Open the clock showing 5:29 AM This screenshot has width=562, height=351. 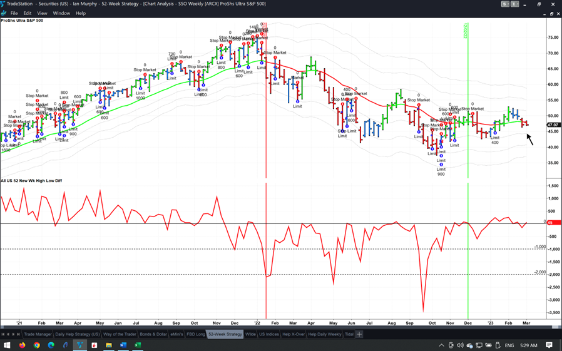tap(529, 345)
